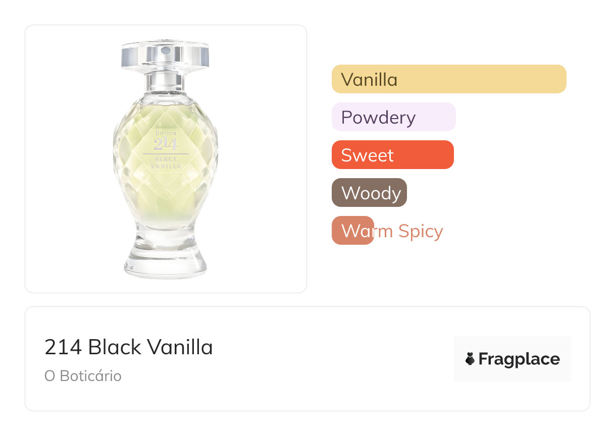Click the word Spicy beside the bar

tap(420, 231)
